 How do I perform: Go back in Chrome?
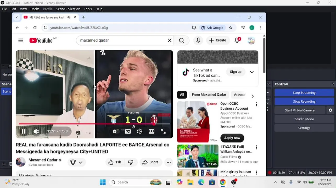17,28
